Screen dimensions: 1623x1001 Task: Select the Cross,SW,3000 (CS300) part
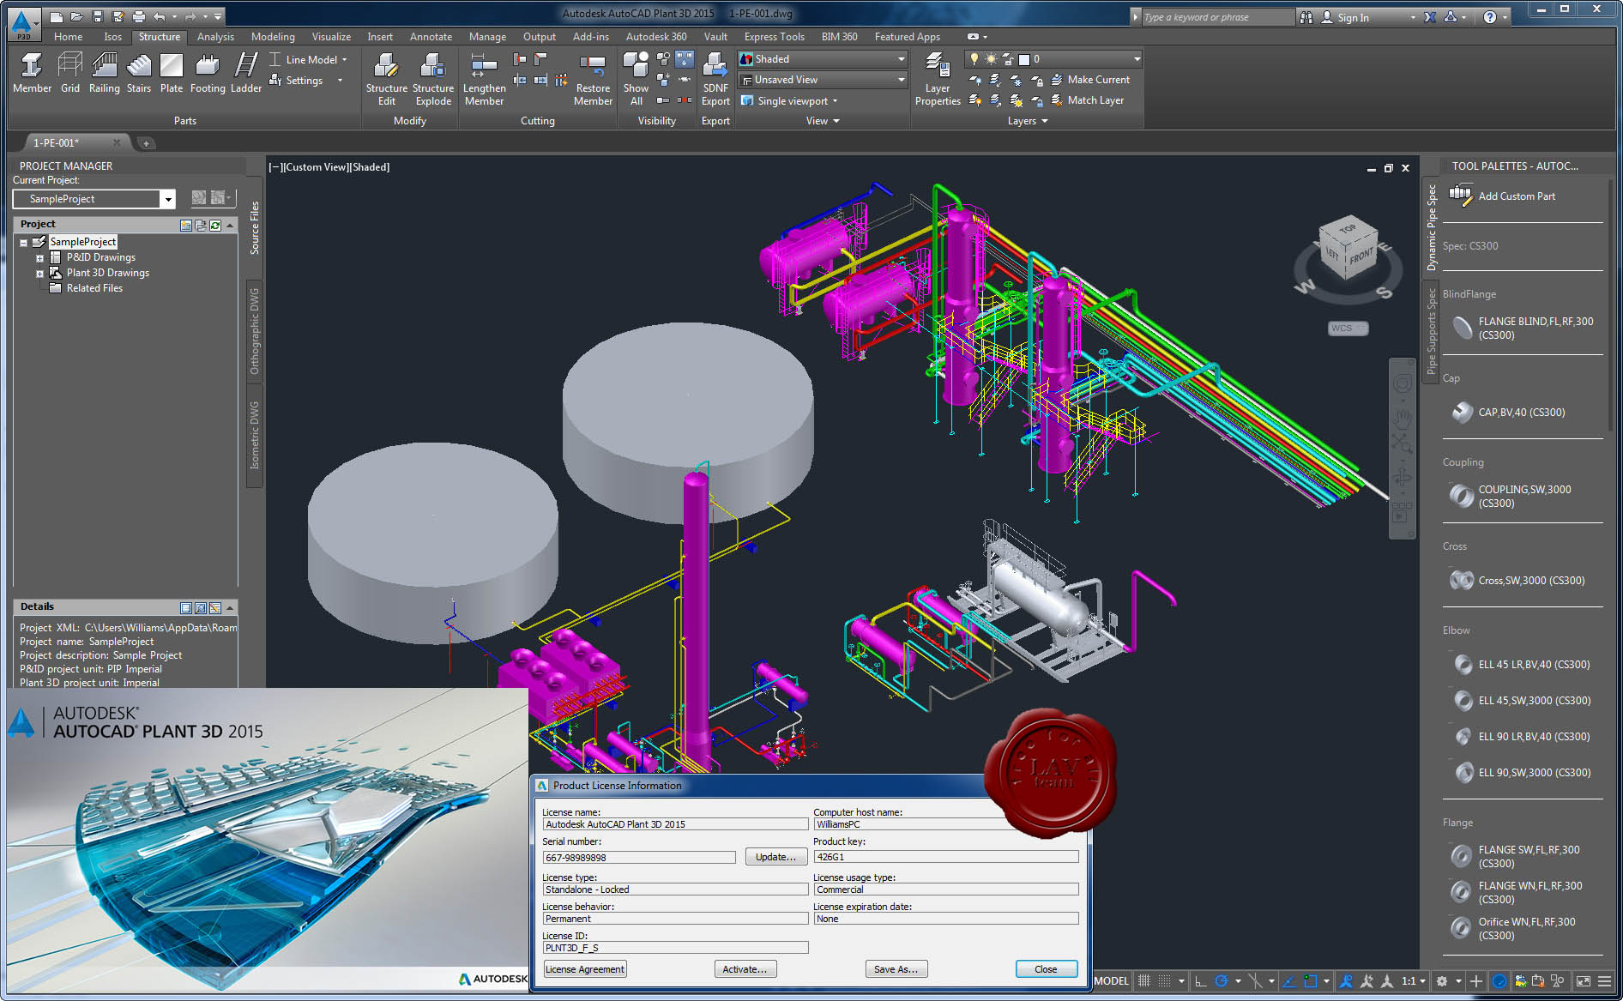coord(1519,581)
